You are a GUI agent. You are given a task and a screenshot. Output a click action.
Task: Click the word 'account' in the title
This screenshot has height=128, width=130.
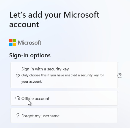pyautogui.click(x=24, y=24)
